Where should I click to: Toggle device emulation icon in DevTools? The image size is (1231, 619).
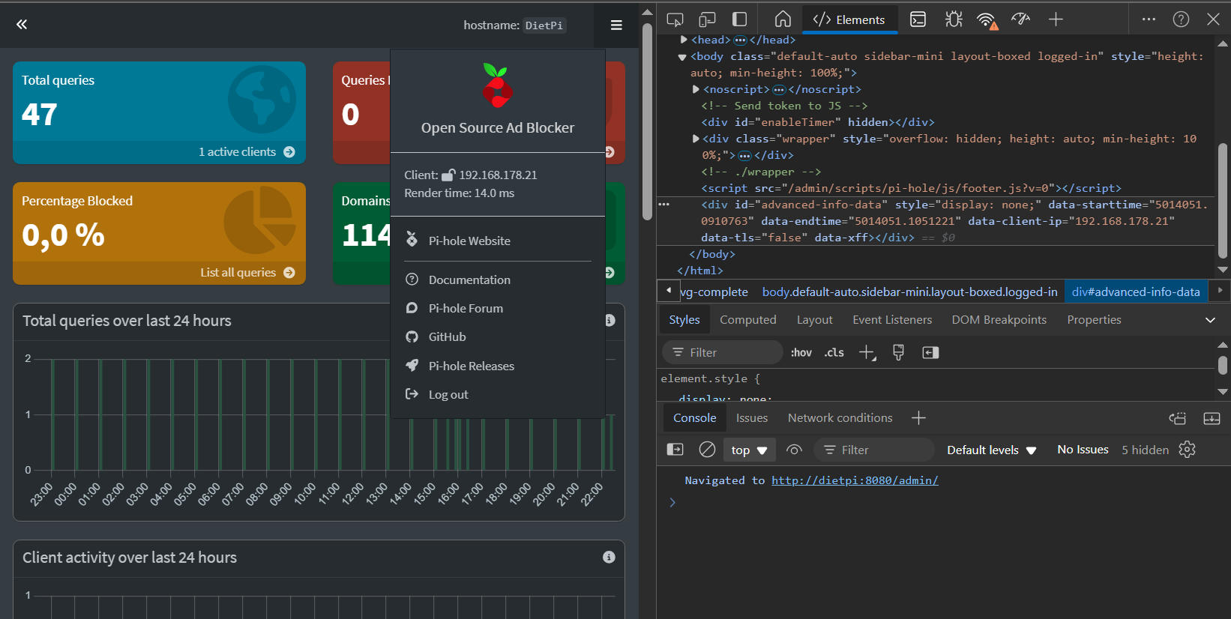(x=706, y=19)
